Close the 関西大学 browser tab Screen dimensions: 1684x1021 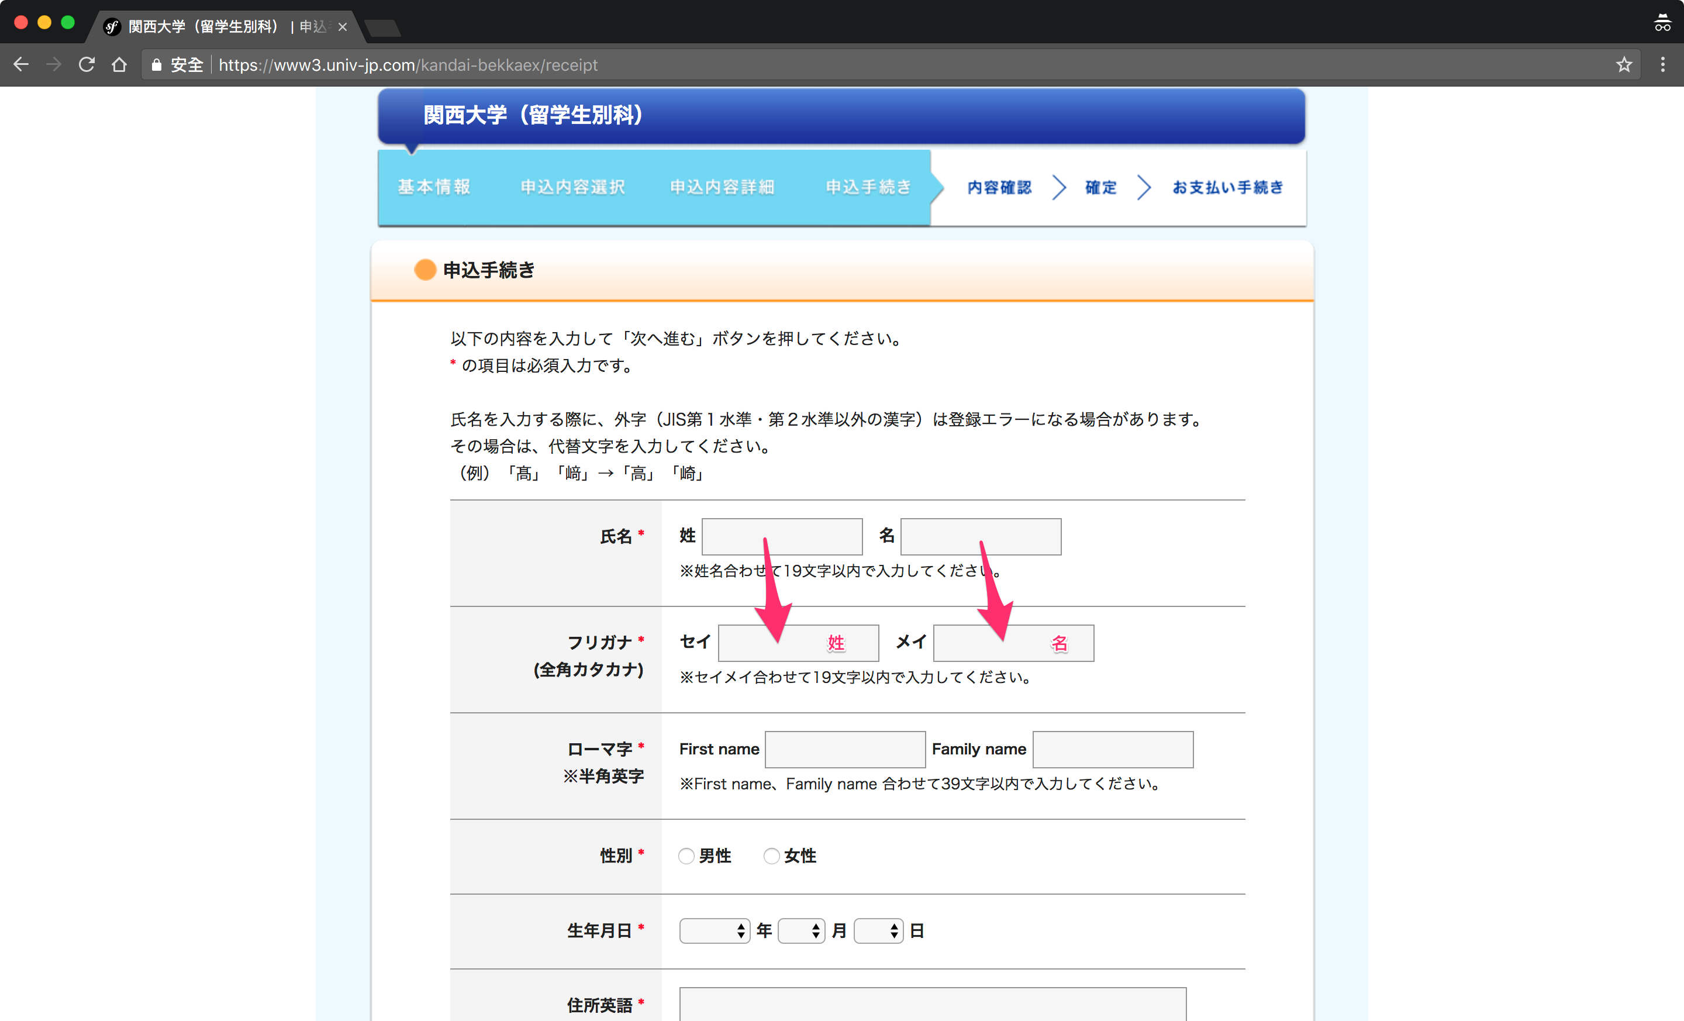coord(343,27)
